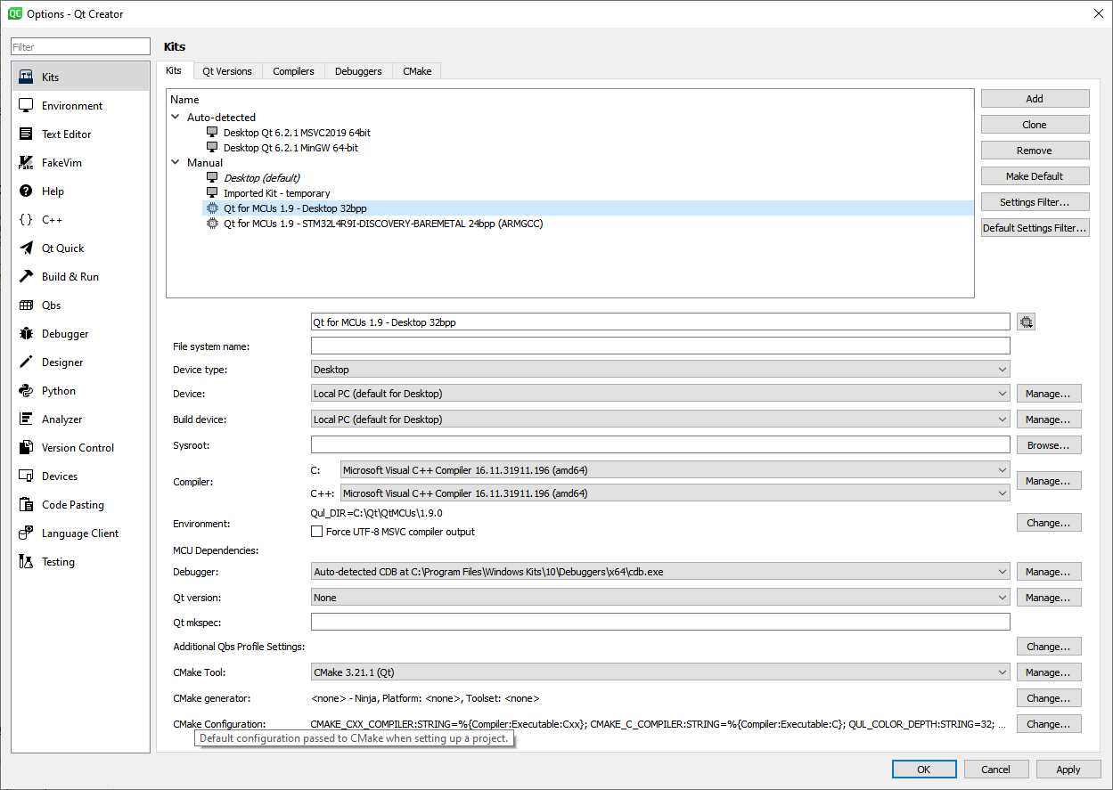The image size is (1113, 790).
Task: Open the CMake Tool combo box
Action: pos(659,672)
